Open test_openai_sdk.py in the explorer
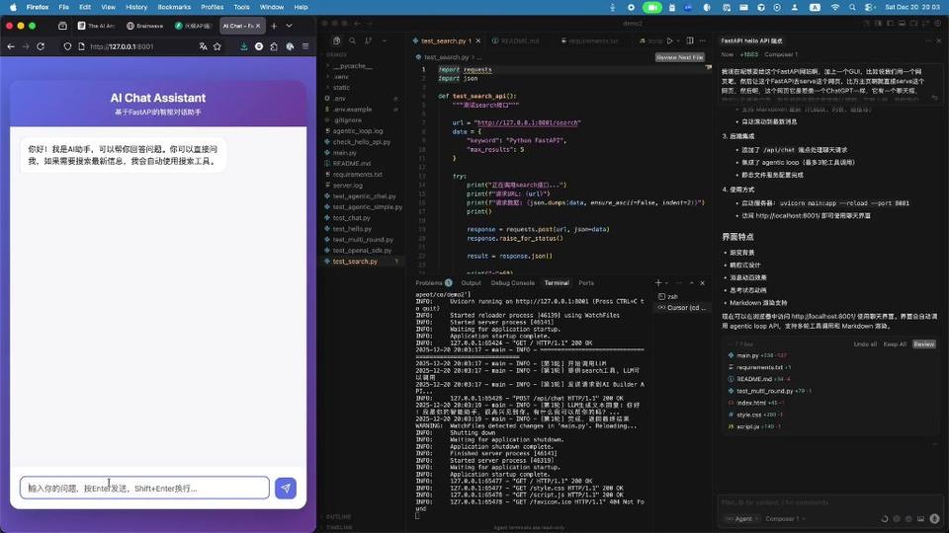The image size is (949, 533). click(x=362, y=251)
